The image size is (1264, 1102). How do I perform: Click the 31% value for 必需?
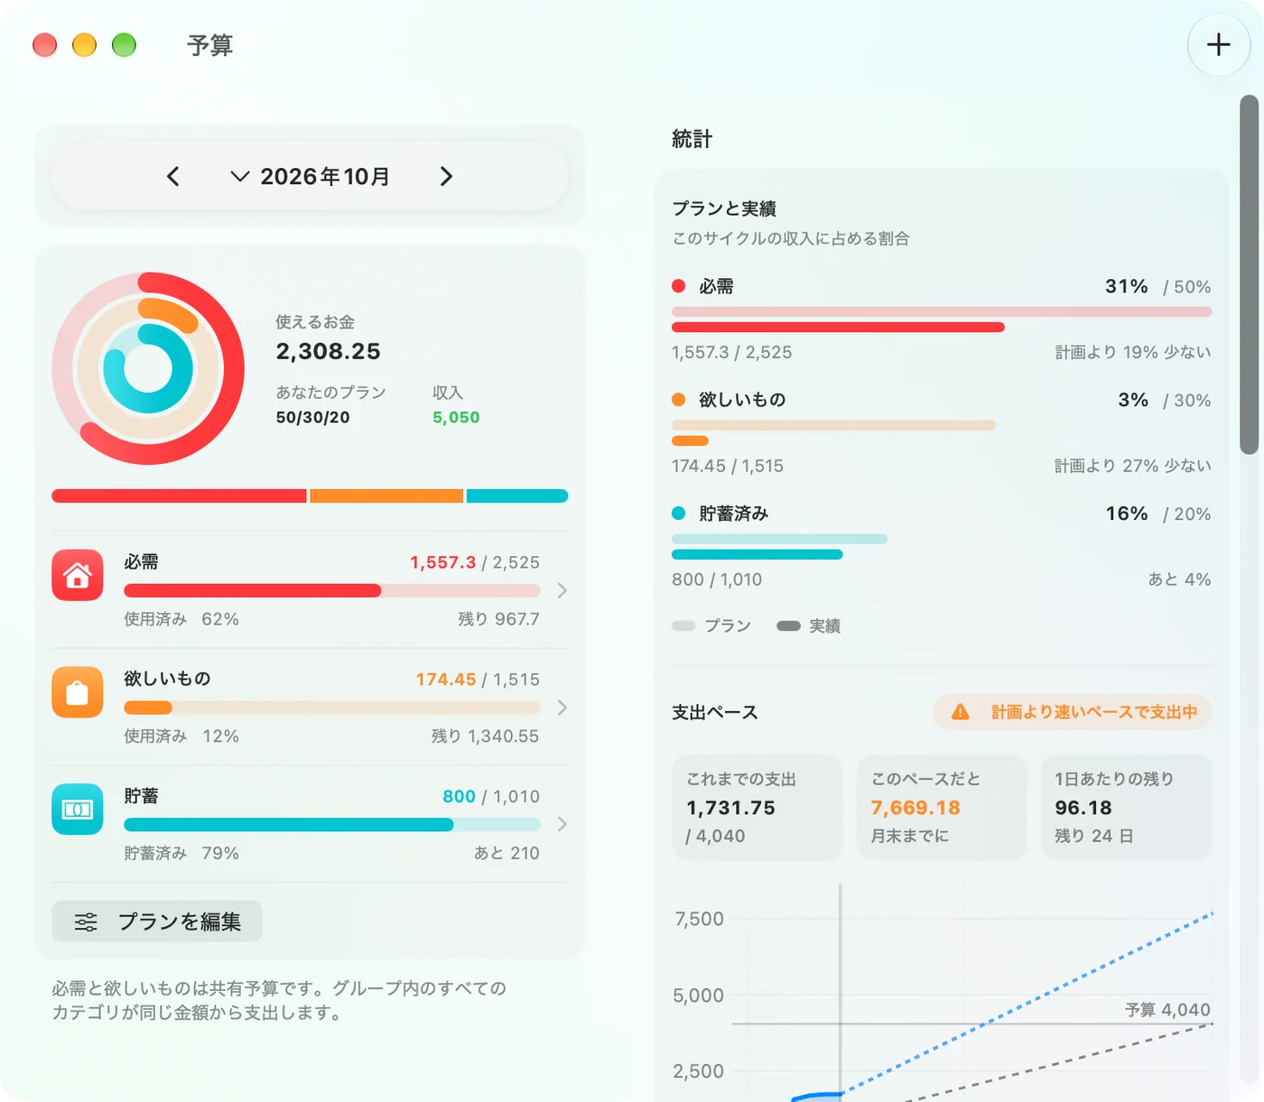1126,286
